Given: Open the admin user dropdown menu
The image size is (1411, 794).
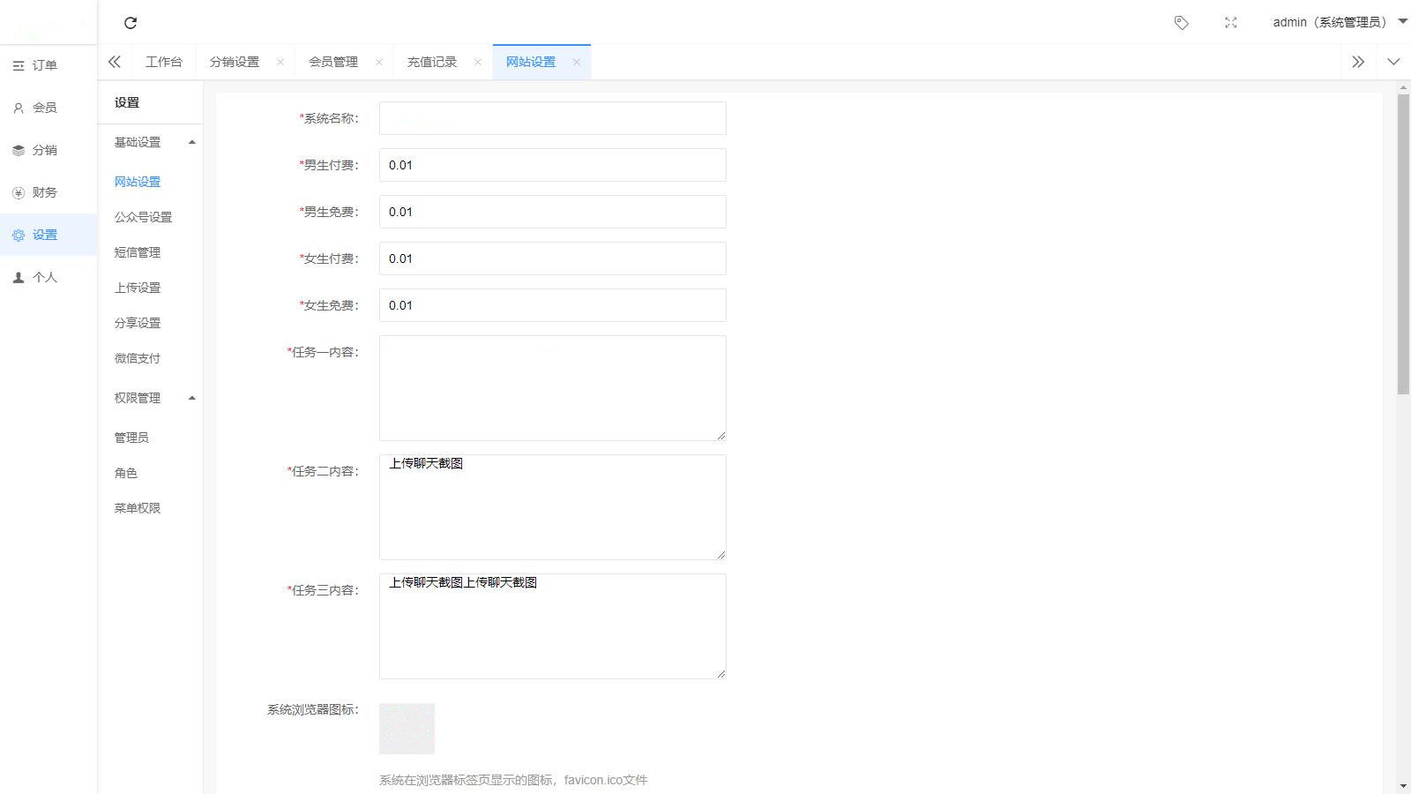Looking at the screenshot, I should click(x=1340, y=22).
